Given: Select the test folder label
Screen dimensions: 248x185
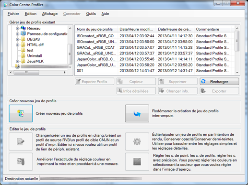Looking at the screenshot, I should point(30,50).
